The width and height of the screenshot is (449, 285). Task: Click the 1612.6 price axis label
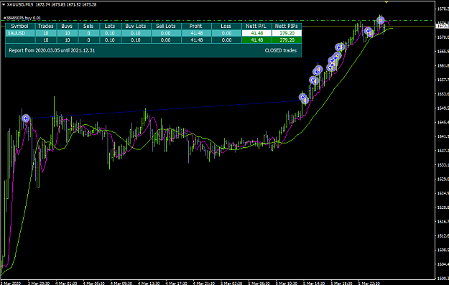(x=443, y=235)
